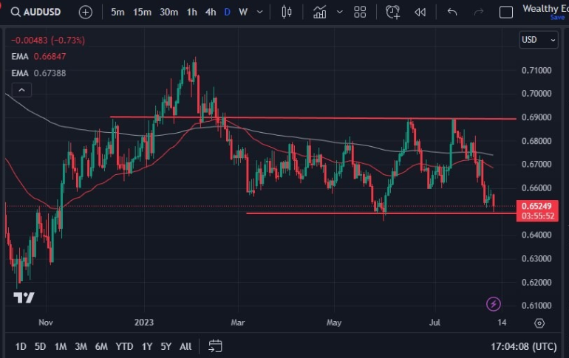Select the weekly W timeframe

click(242, 12)
